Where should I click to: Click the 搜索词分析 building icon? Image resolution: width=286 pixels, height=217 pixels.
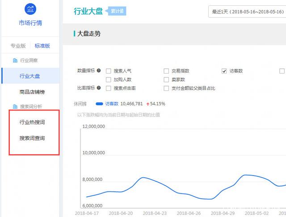point(15,106)
